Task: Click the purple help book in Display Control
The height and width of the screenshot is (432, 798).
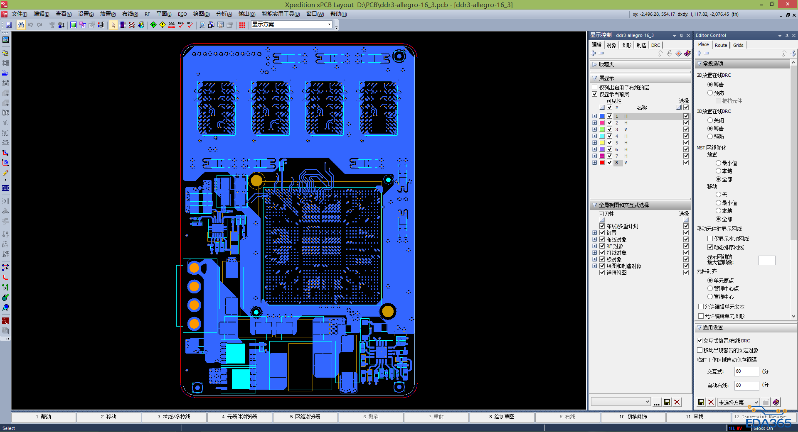Action: (687, 54)
